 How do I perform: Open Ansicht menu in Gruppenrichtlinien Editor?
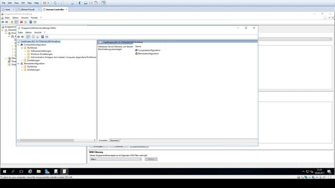(38, 32)
